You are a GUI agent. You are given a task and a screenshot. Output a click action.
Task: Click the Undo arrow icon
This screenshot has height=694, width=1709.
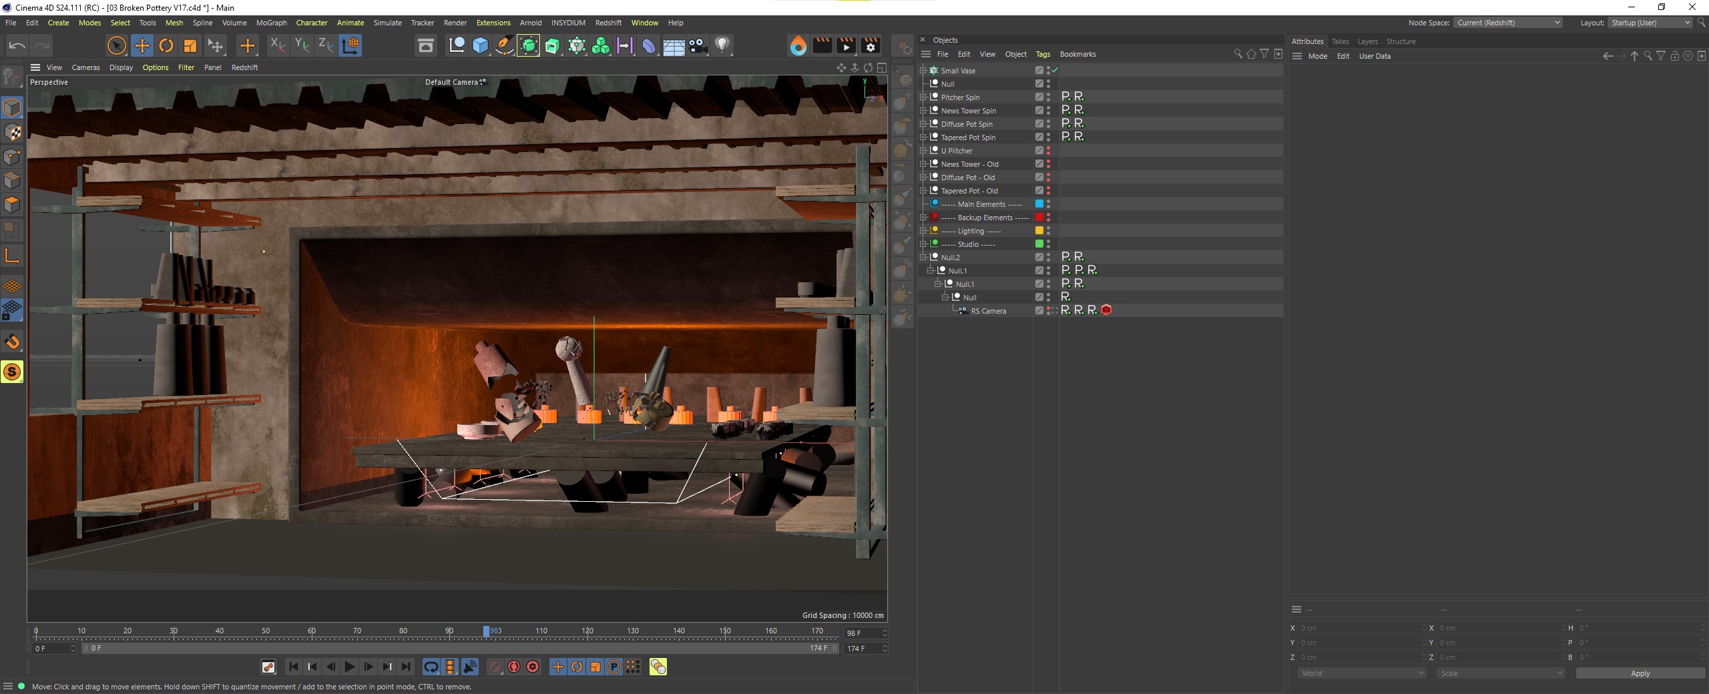[17, 45]
